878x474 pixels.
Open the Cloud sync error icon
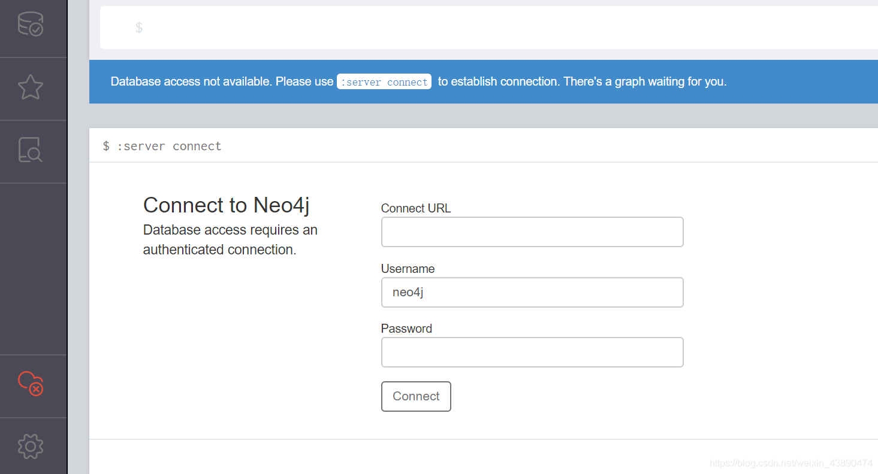pos(31,384)
